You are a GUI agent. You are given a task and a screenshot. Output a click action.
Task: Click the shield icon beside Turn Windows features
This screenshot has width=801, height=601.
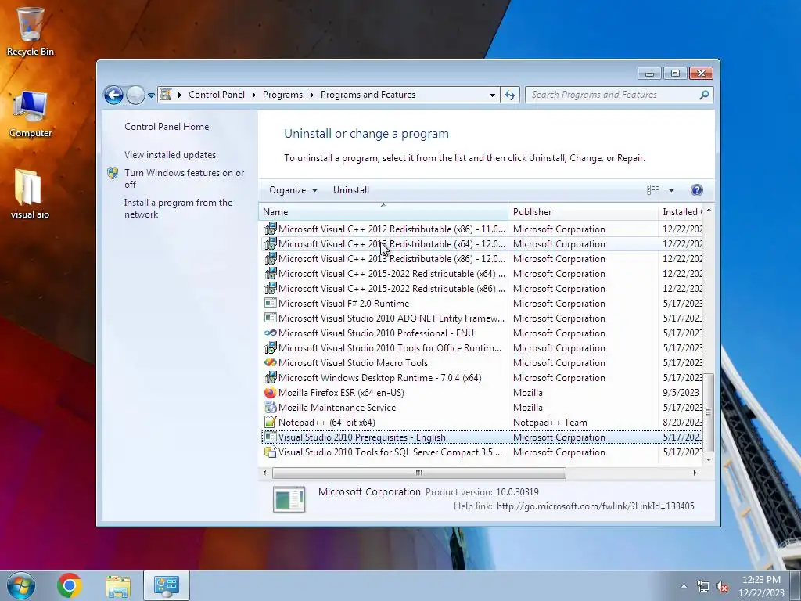point(113,173)
